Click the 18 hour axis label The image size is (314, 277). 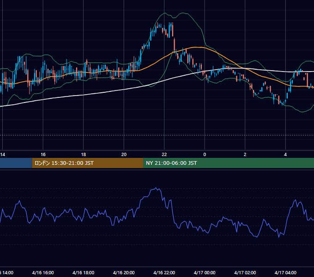point(84,155)
